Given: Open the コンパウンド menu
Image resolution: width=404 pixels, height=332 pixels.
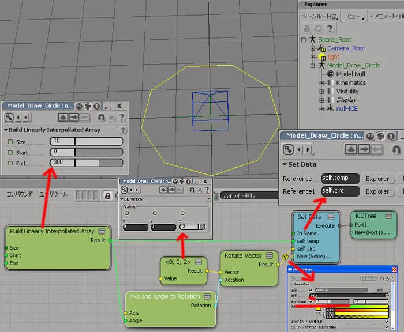Looking at the screenshot, I should tap(20, 194).
